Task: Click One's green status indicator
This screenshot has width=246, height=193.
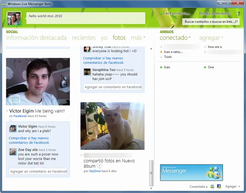Action: pos(205,67)
